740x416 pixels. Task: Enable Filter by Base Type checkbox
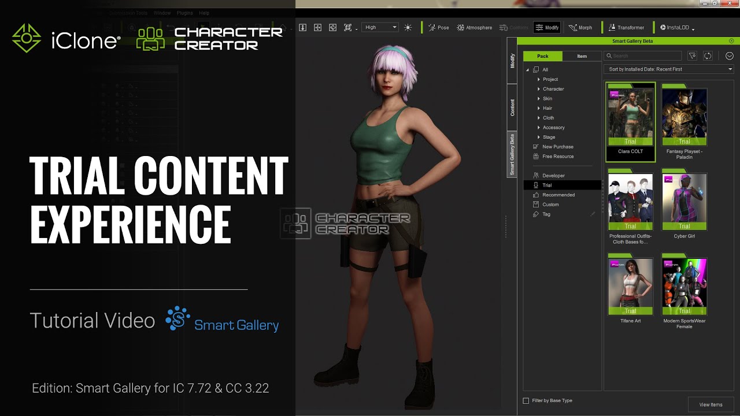(526, 400)
